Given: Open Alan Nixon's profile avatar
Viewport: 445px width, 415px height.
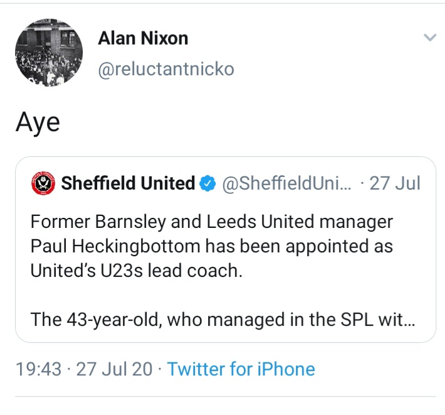Looking at the screenshot, I should (48, 52).
